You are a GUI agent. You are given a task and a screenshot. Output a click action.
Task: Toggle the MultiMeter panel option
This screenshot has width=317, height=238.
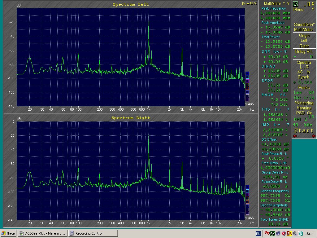click(x=304, y=30)
